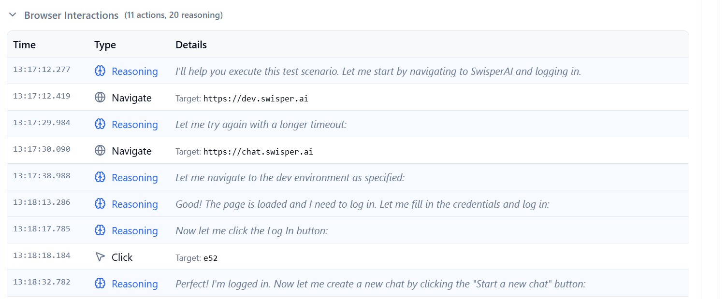Image resolution: width=726 pixels, height=299 pixels.
Task: Click brain icon for 13:18:13.286 Reasoning row
Action: pos(100,204)
